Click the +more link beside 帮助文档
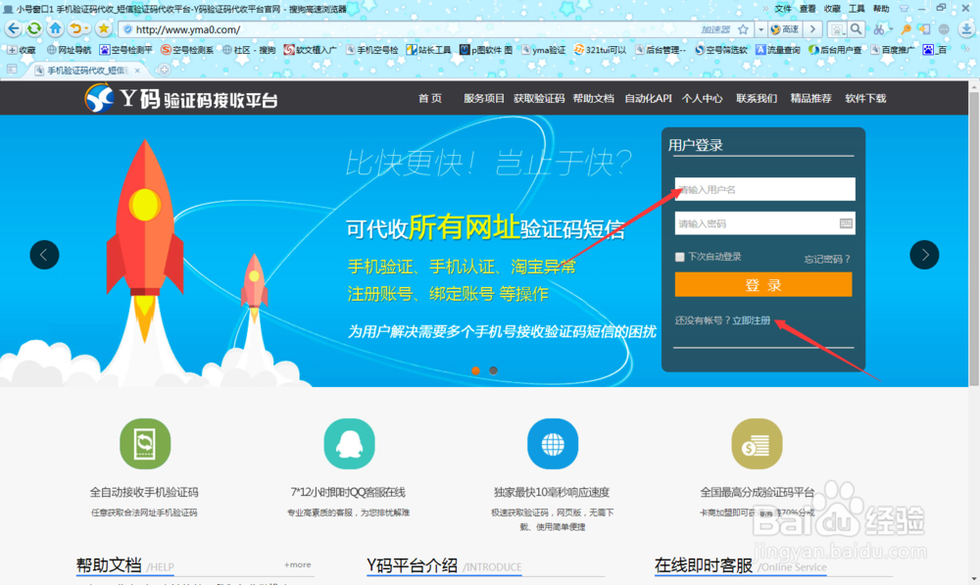The image size is (980, 585). tap(298, 564)
